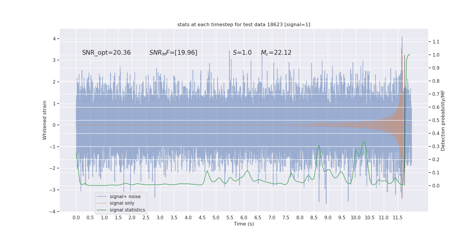
Task: Click the SNR_opt=20.36 annotation
Action: pyautogui.click(x=107, y=53)
